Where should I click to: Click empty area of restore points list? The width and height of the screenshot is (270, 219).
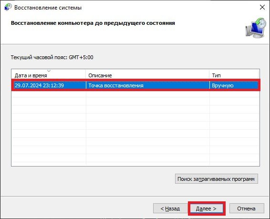[x=135, y=128]
